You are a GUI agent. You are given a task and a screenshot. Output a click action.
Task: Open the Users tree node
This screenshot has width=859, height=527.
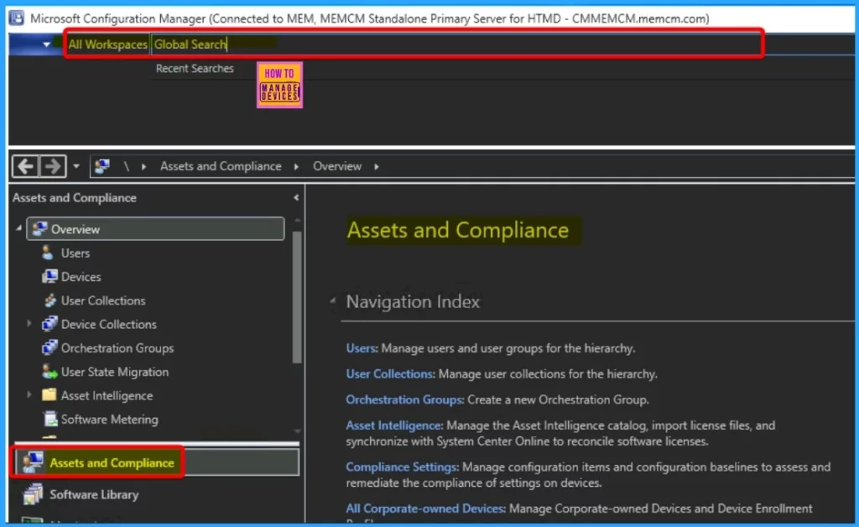pos(75,253)
